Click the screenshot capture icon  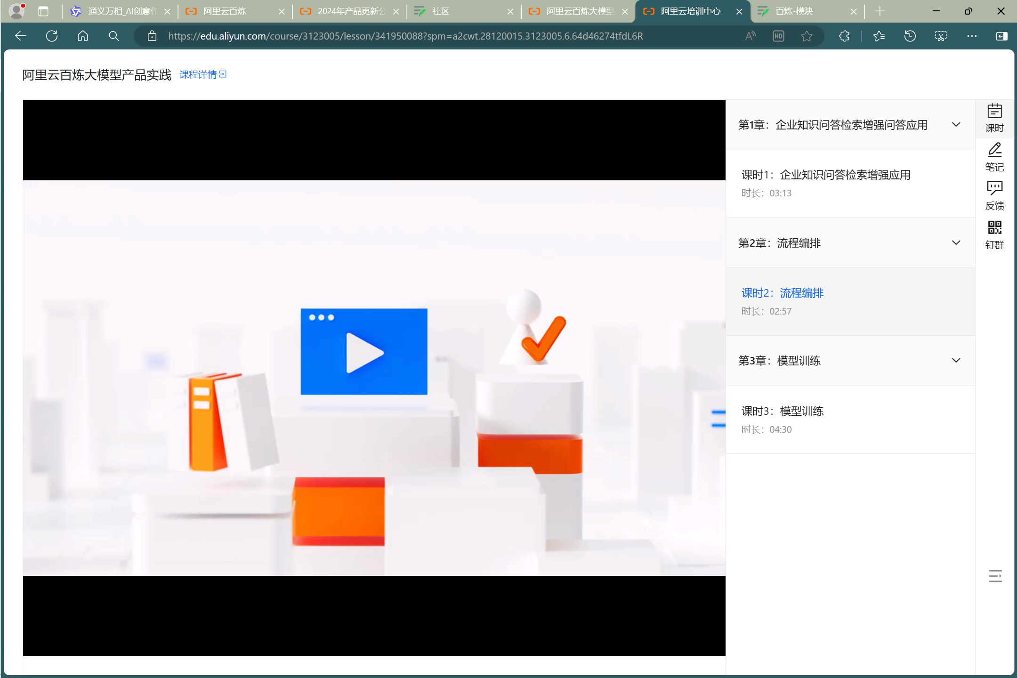click(x=941, y=36)
